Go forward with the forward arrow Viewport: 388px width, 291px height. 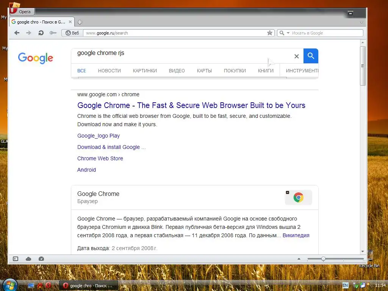(29, 33)
